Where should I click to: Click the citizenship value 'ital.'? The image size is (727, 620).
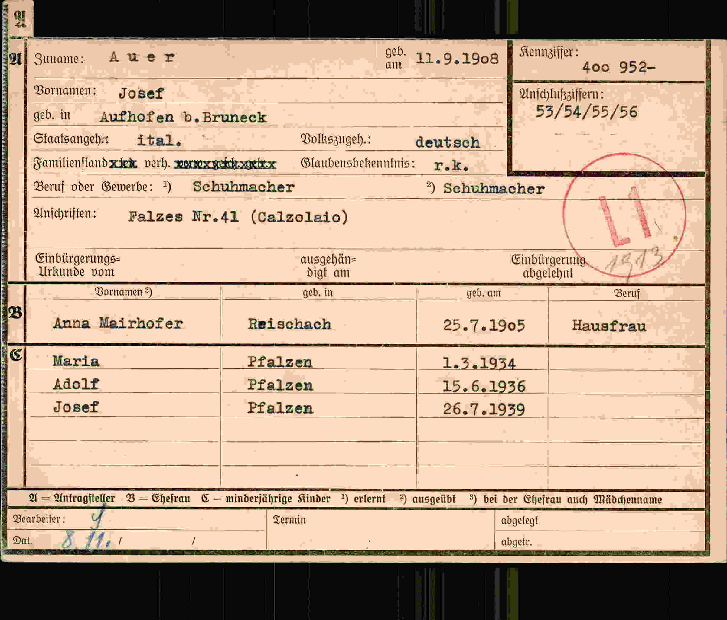159,141
